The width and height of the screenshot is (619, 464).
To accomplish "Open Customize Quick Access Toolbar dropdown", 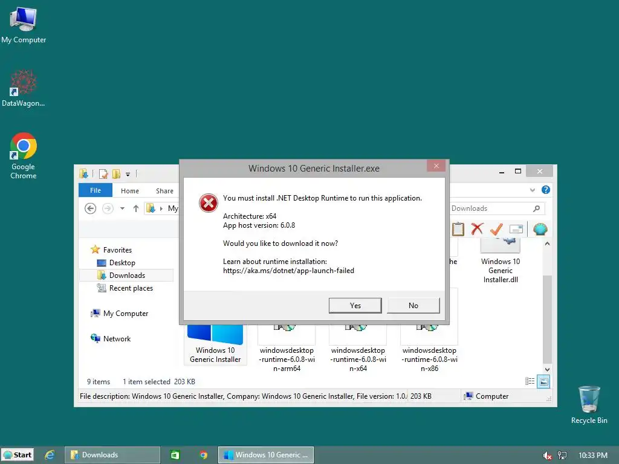I will point(128,174).
